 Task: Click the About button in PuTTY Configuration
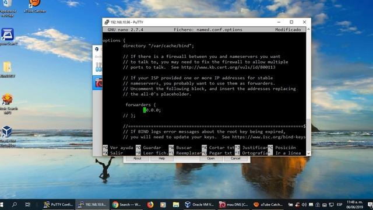pos(138,158)
